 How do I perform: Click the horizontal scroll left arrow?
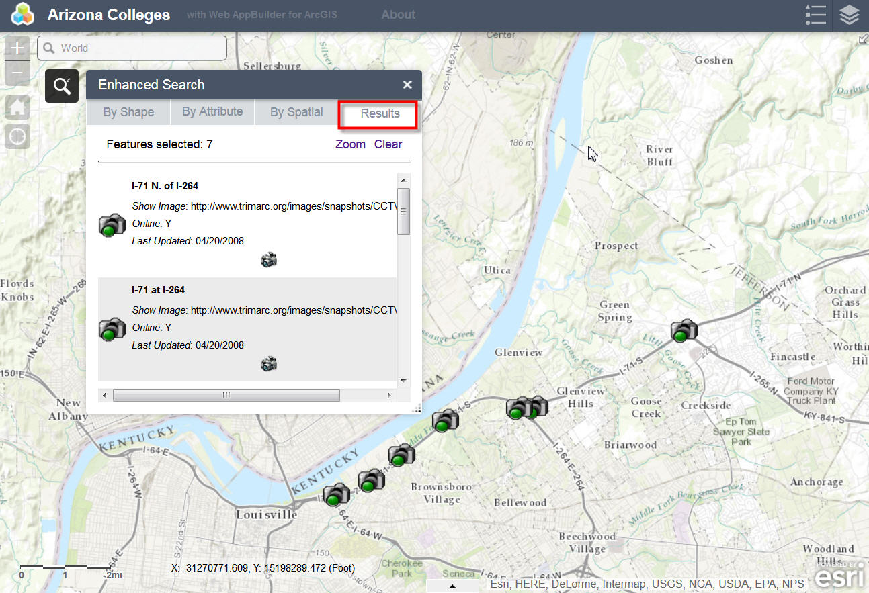(104, 395)
